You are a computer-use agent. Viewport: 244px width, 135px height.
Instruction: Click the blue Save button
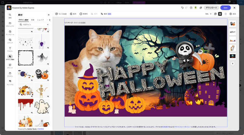pos(225,8)
